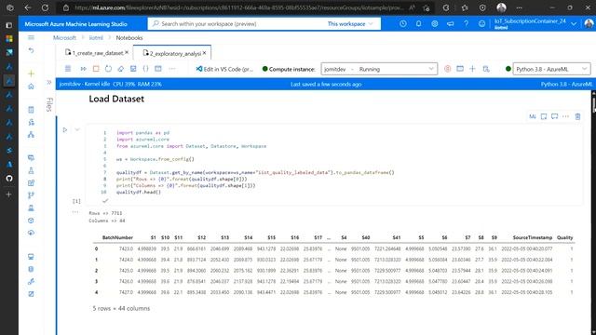Open the Compute monitor icon in sidebar
The width and height of the screenshot is (596, 335).
click(x=31, y=257)
